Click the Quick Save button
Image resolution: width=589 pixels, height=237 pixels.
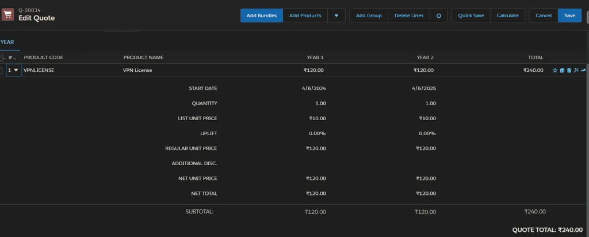pos(471,16)
